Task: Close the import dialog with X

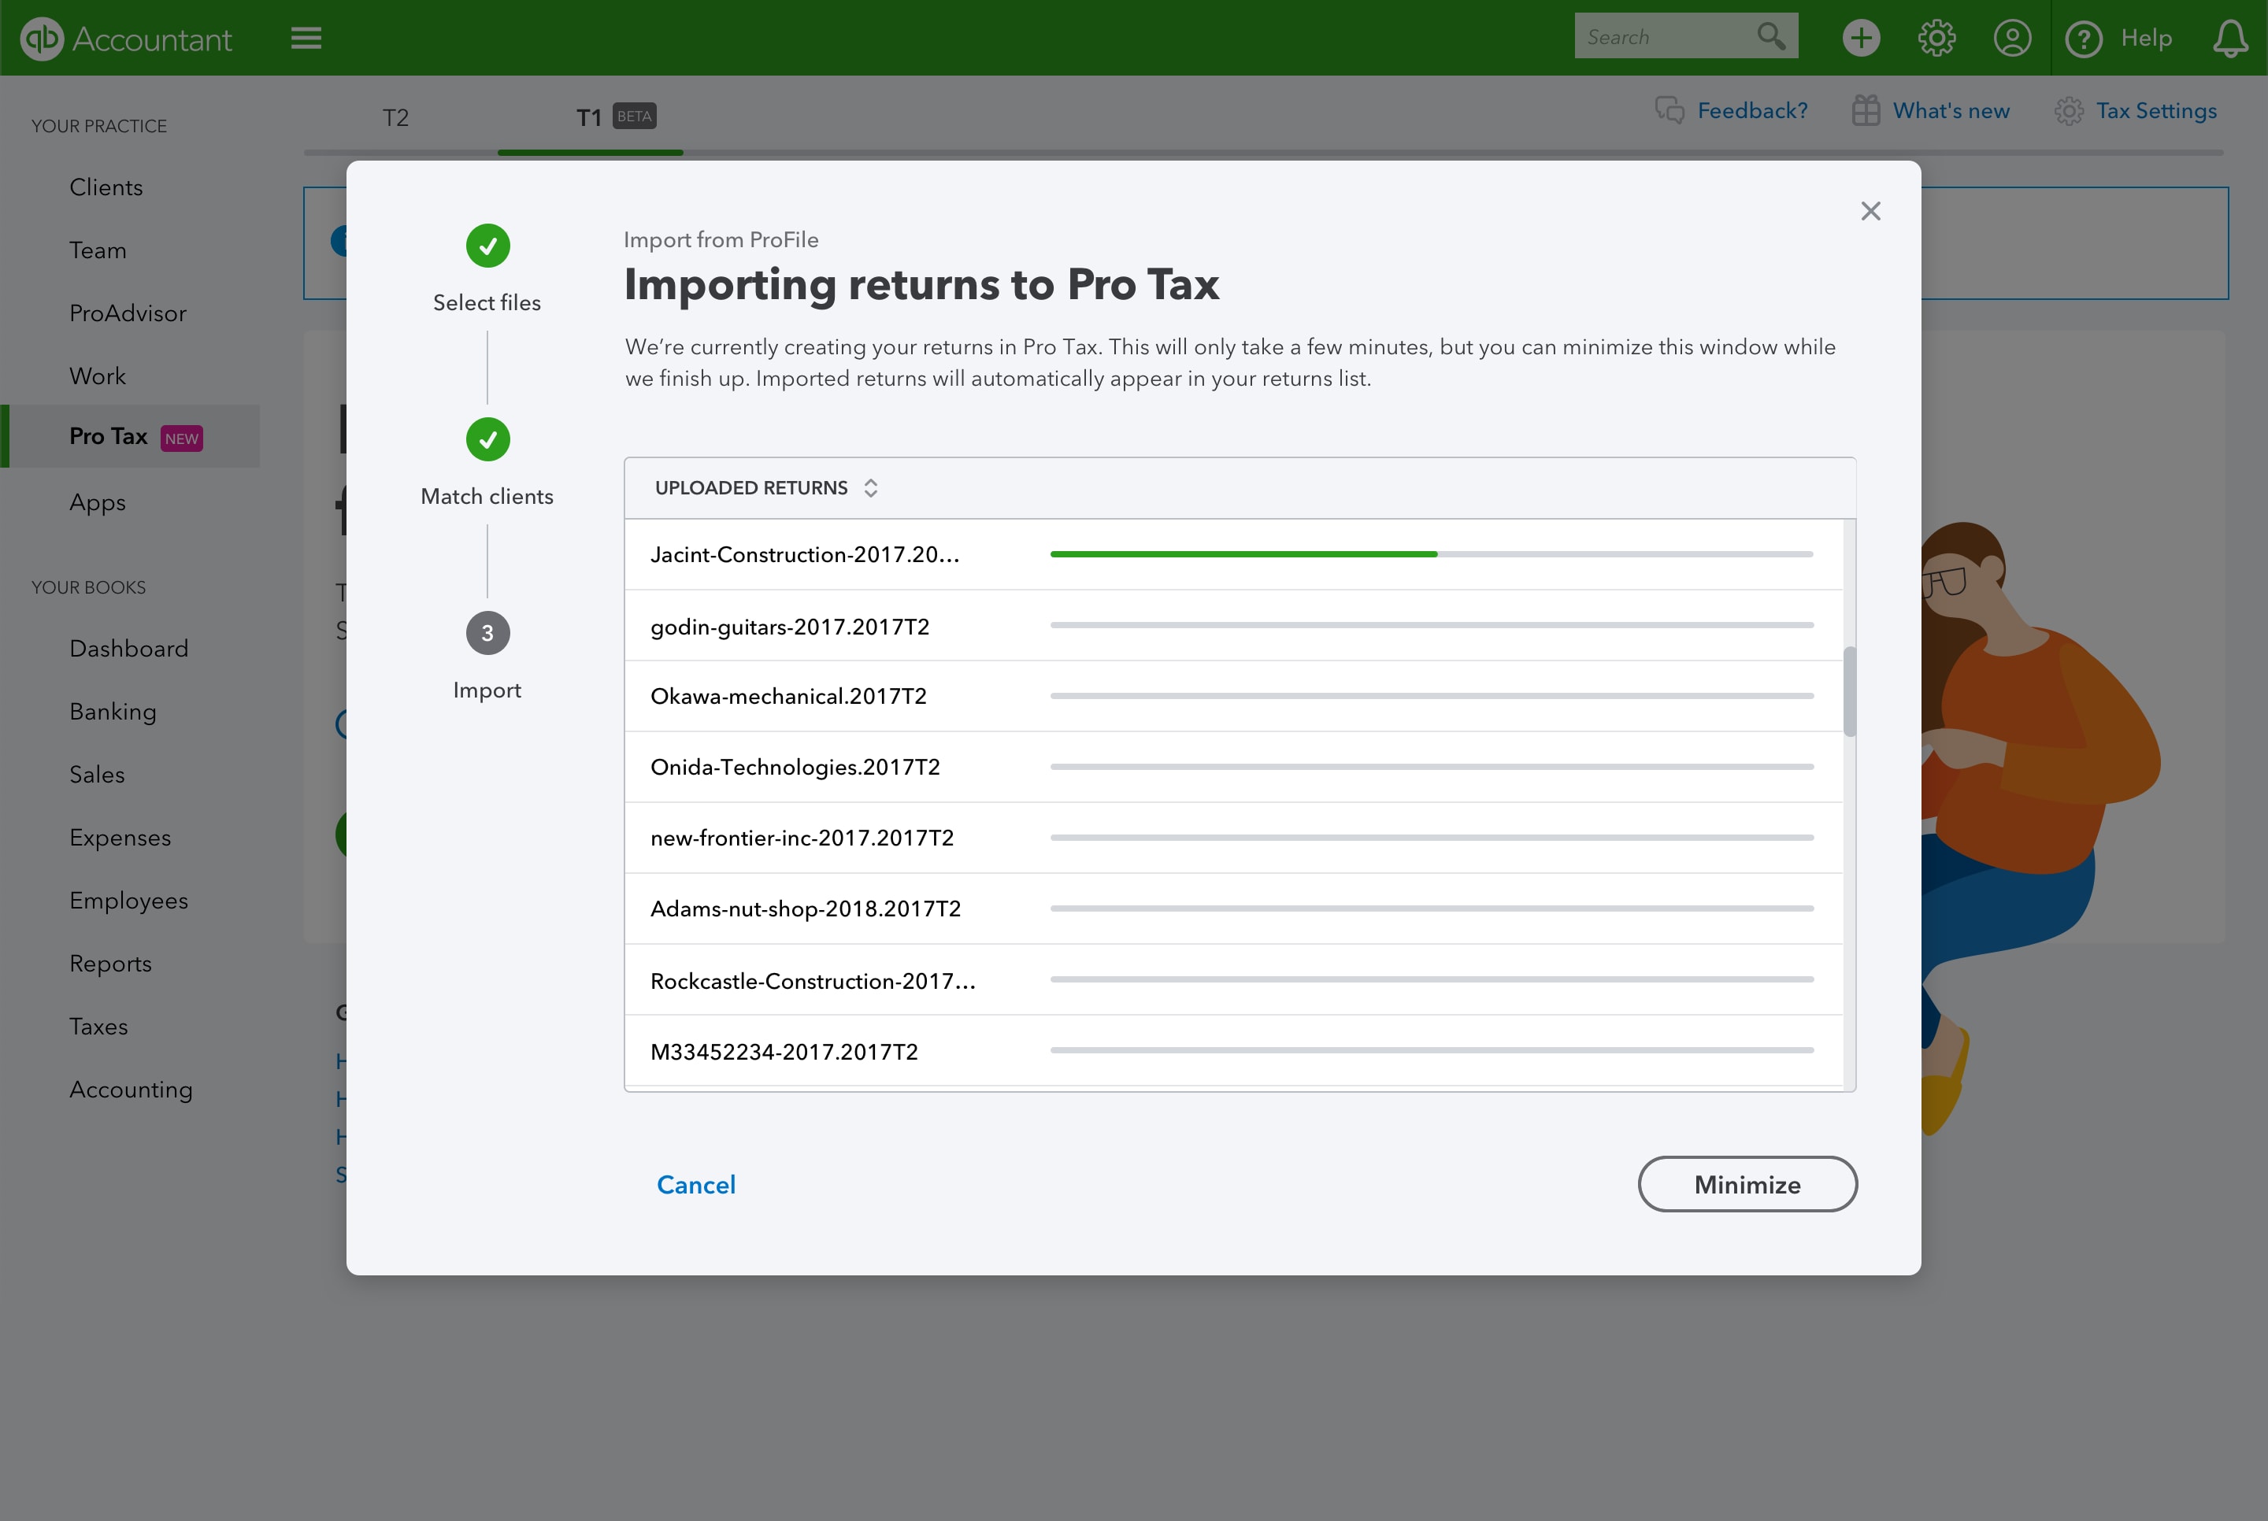Action: click(1870, 210)
